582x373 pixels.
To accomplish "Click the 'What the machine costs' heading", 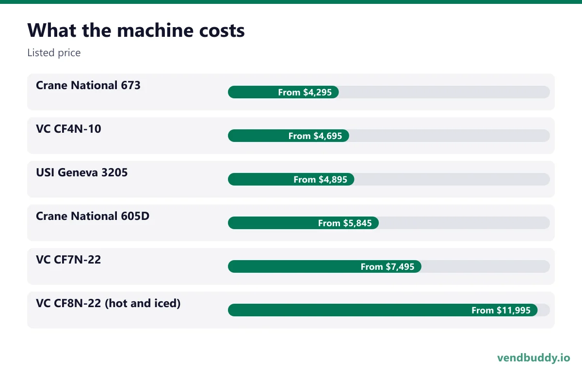I will click(136, 31).
